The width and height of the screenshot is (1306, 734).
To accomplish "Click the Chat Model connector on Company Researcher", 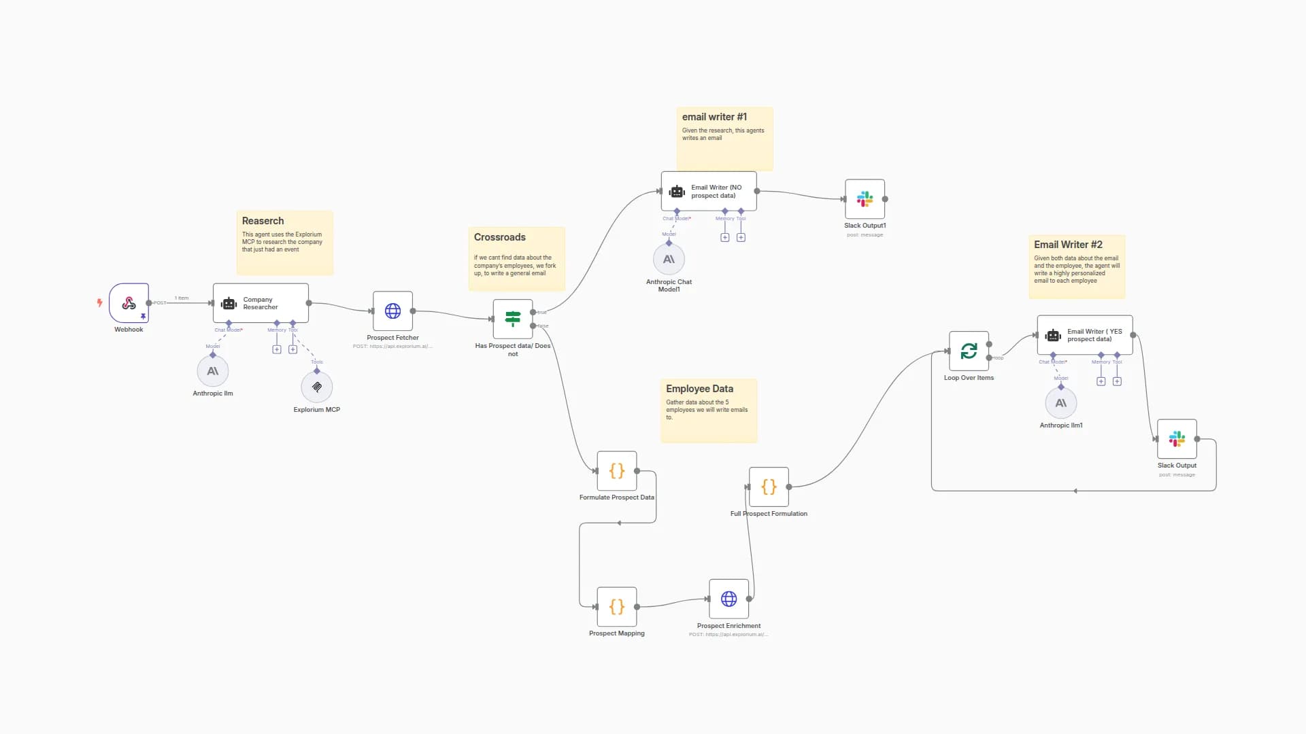I will tap(229, 324).
